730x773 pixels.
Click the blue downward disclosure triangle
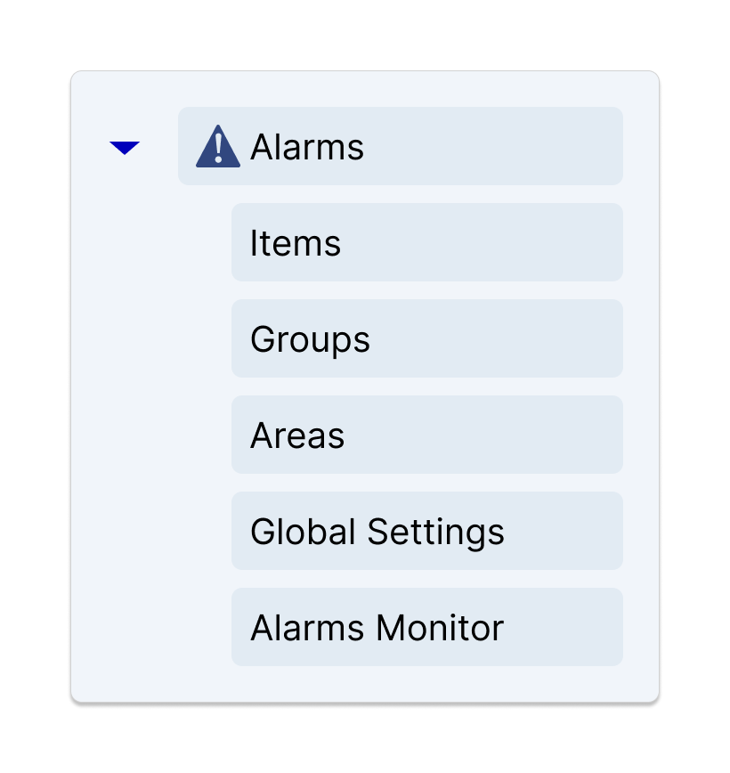[125, 148]
